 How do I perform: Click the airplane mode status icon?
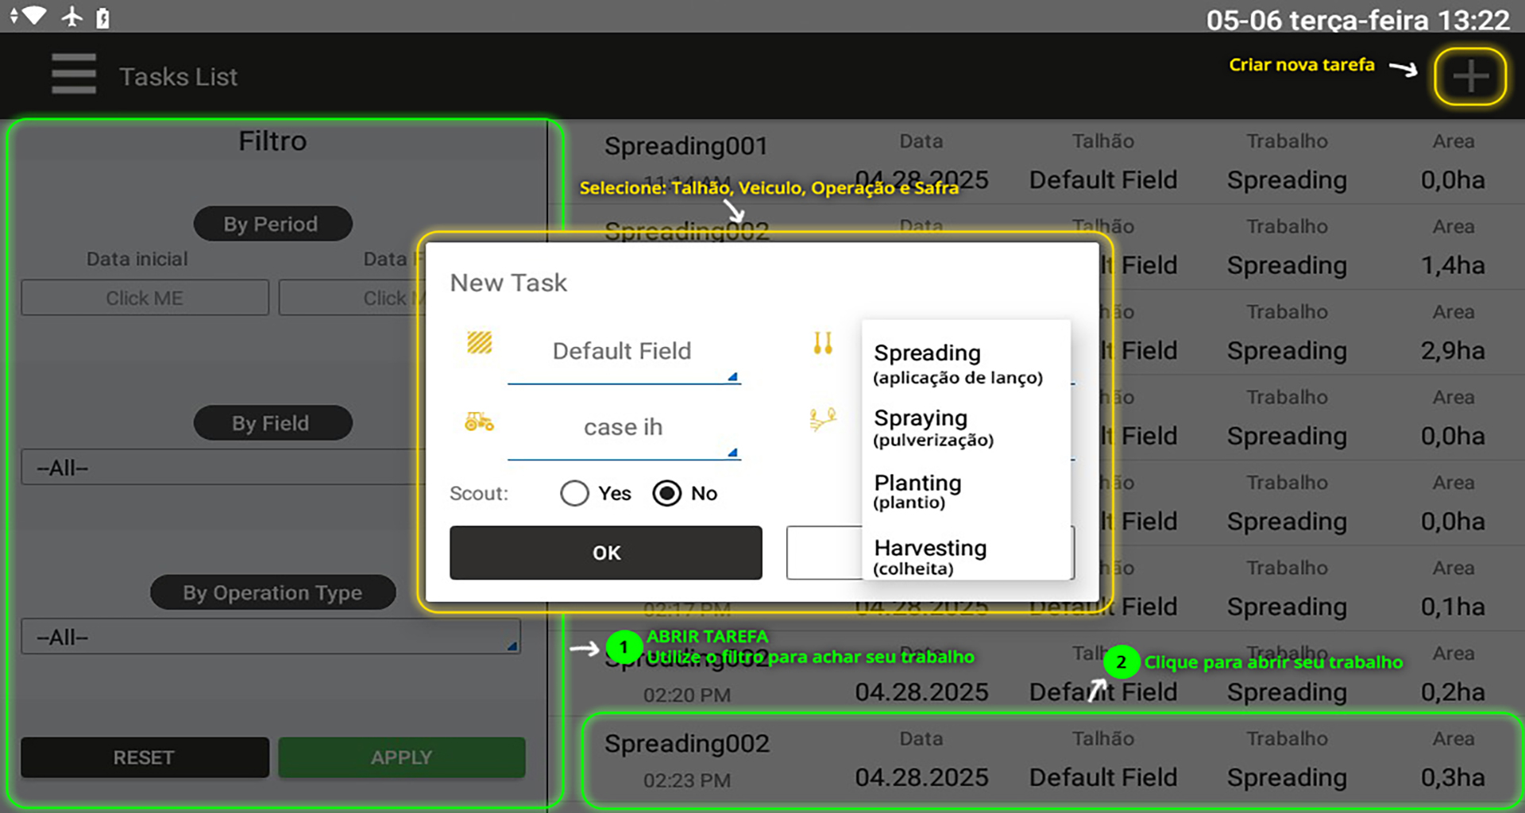72,17
